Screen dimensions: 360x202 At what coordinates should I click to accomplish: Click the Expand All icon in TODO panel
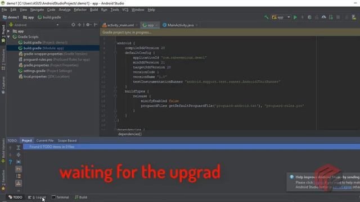pos(19,148)
